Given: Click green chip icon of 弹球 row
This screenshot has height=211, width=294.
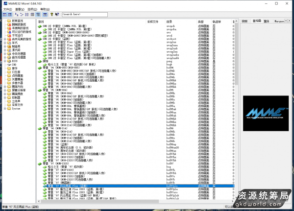Looking at the screenshot, I should (40, 61).
